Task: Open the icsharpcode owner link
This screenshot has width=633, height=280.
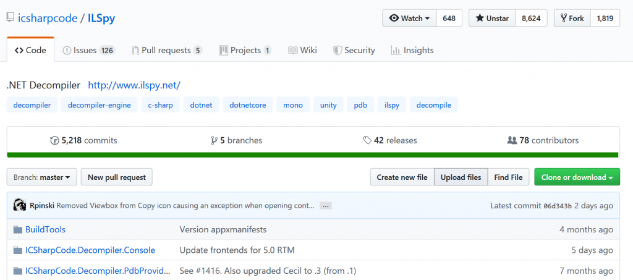Action: [48, 18]
